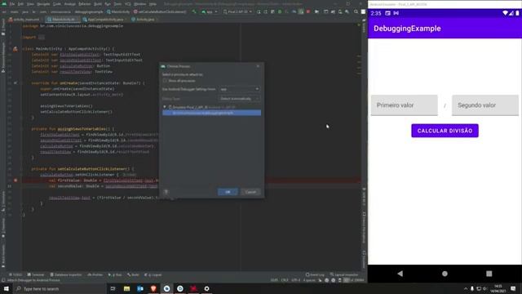Open the Pixel 2 API 30 device dropdown
This screenshot has width=522, height=294.
[237, 11]
